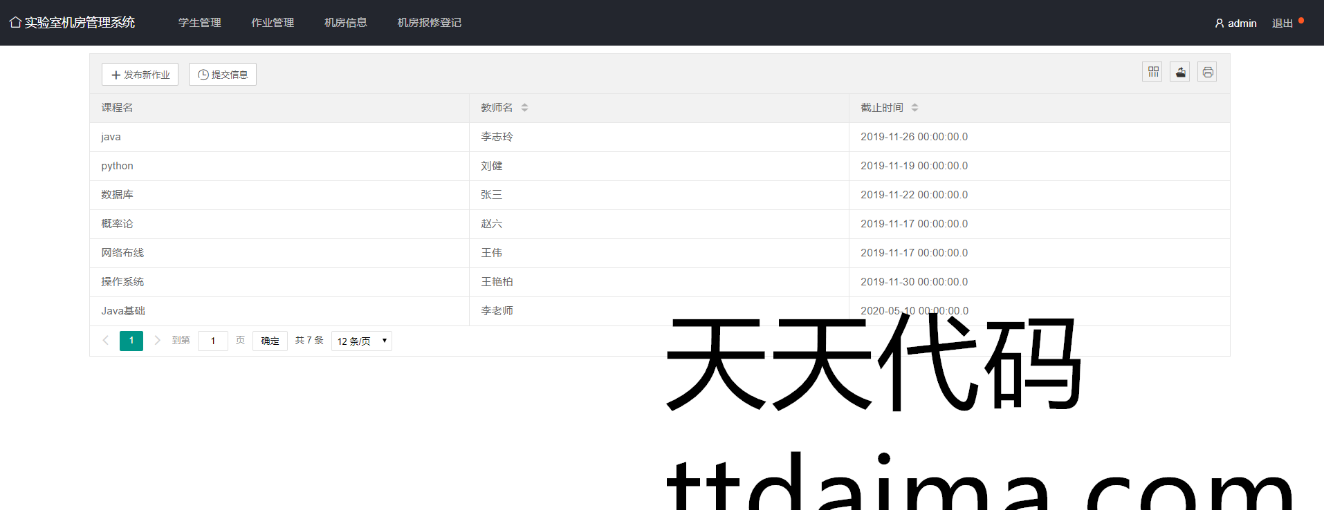Click the export table icon
The image size is (1324, 510).
[1180, 72]
